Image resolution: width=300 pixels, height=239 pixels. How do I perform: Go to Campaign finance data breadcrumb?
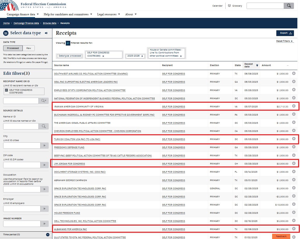pos(26,23)
